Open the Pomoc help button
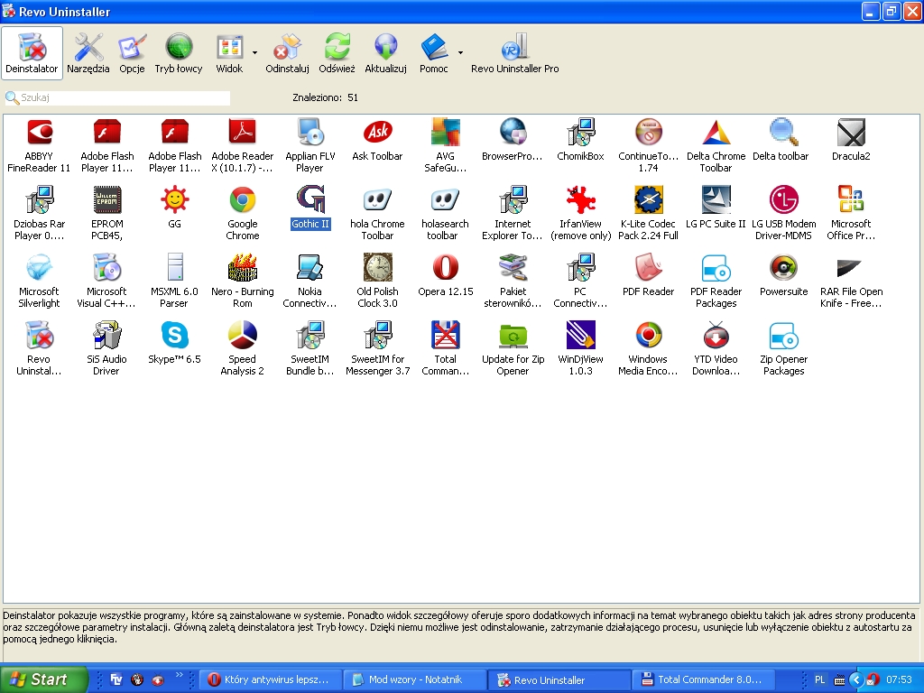 [x=434, y=52]
